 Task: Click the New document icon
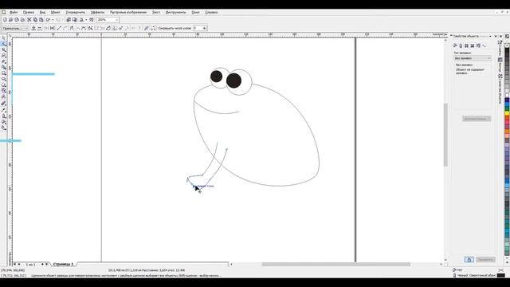tap(5, 20)
